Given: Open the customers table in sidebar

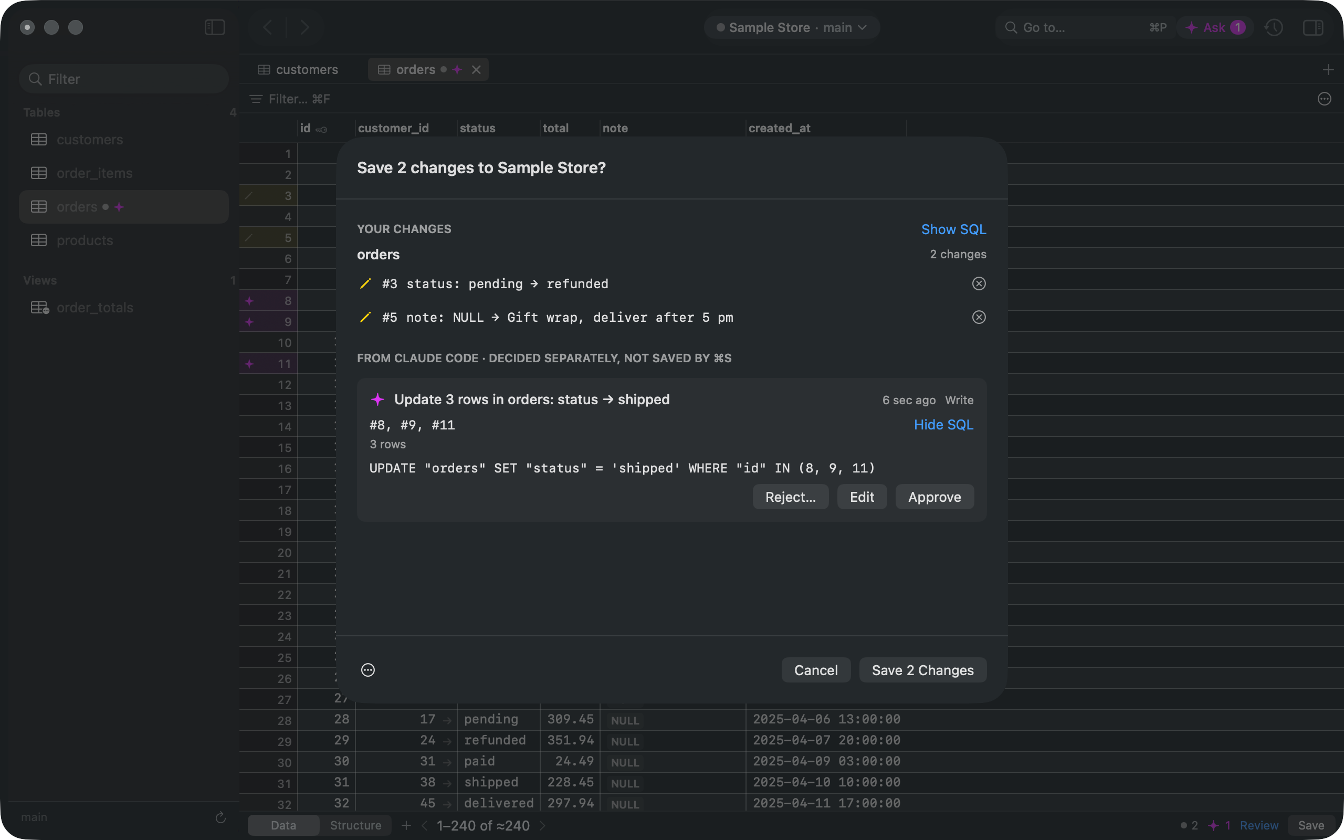Looking at the screenshot, I should [x=124, y=140].
